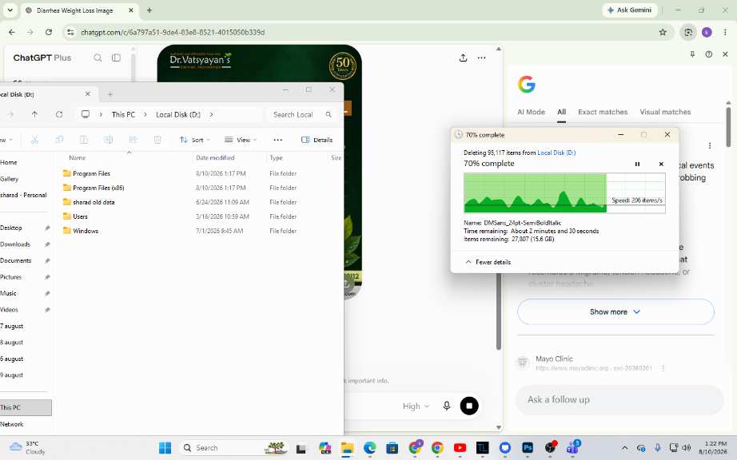
Task: Switch to the AI Mode tab
Action: (531, 112)
